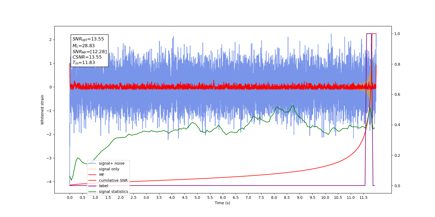Click the 8.5 x-axis tick label

click(287, 197)
